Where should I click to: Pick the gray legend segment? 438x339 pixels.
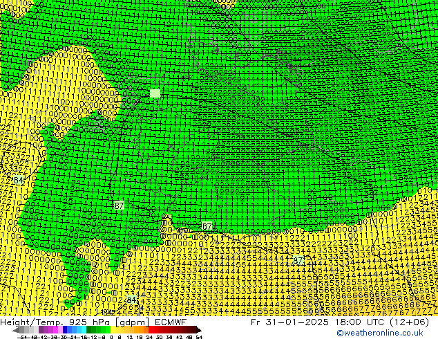coord(22,330)
